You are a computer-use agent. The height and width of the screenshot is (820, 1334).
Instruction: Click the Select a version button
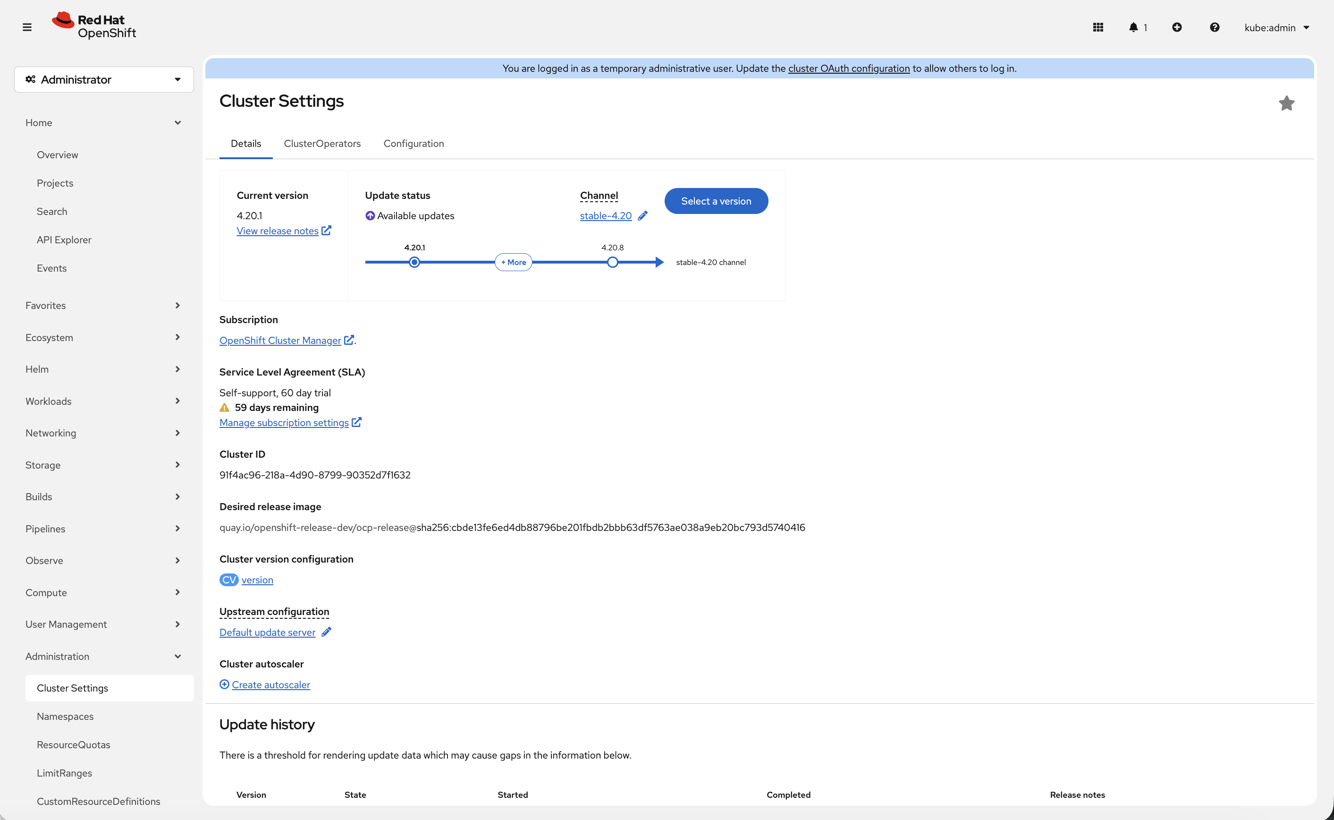coord(716,201)
